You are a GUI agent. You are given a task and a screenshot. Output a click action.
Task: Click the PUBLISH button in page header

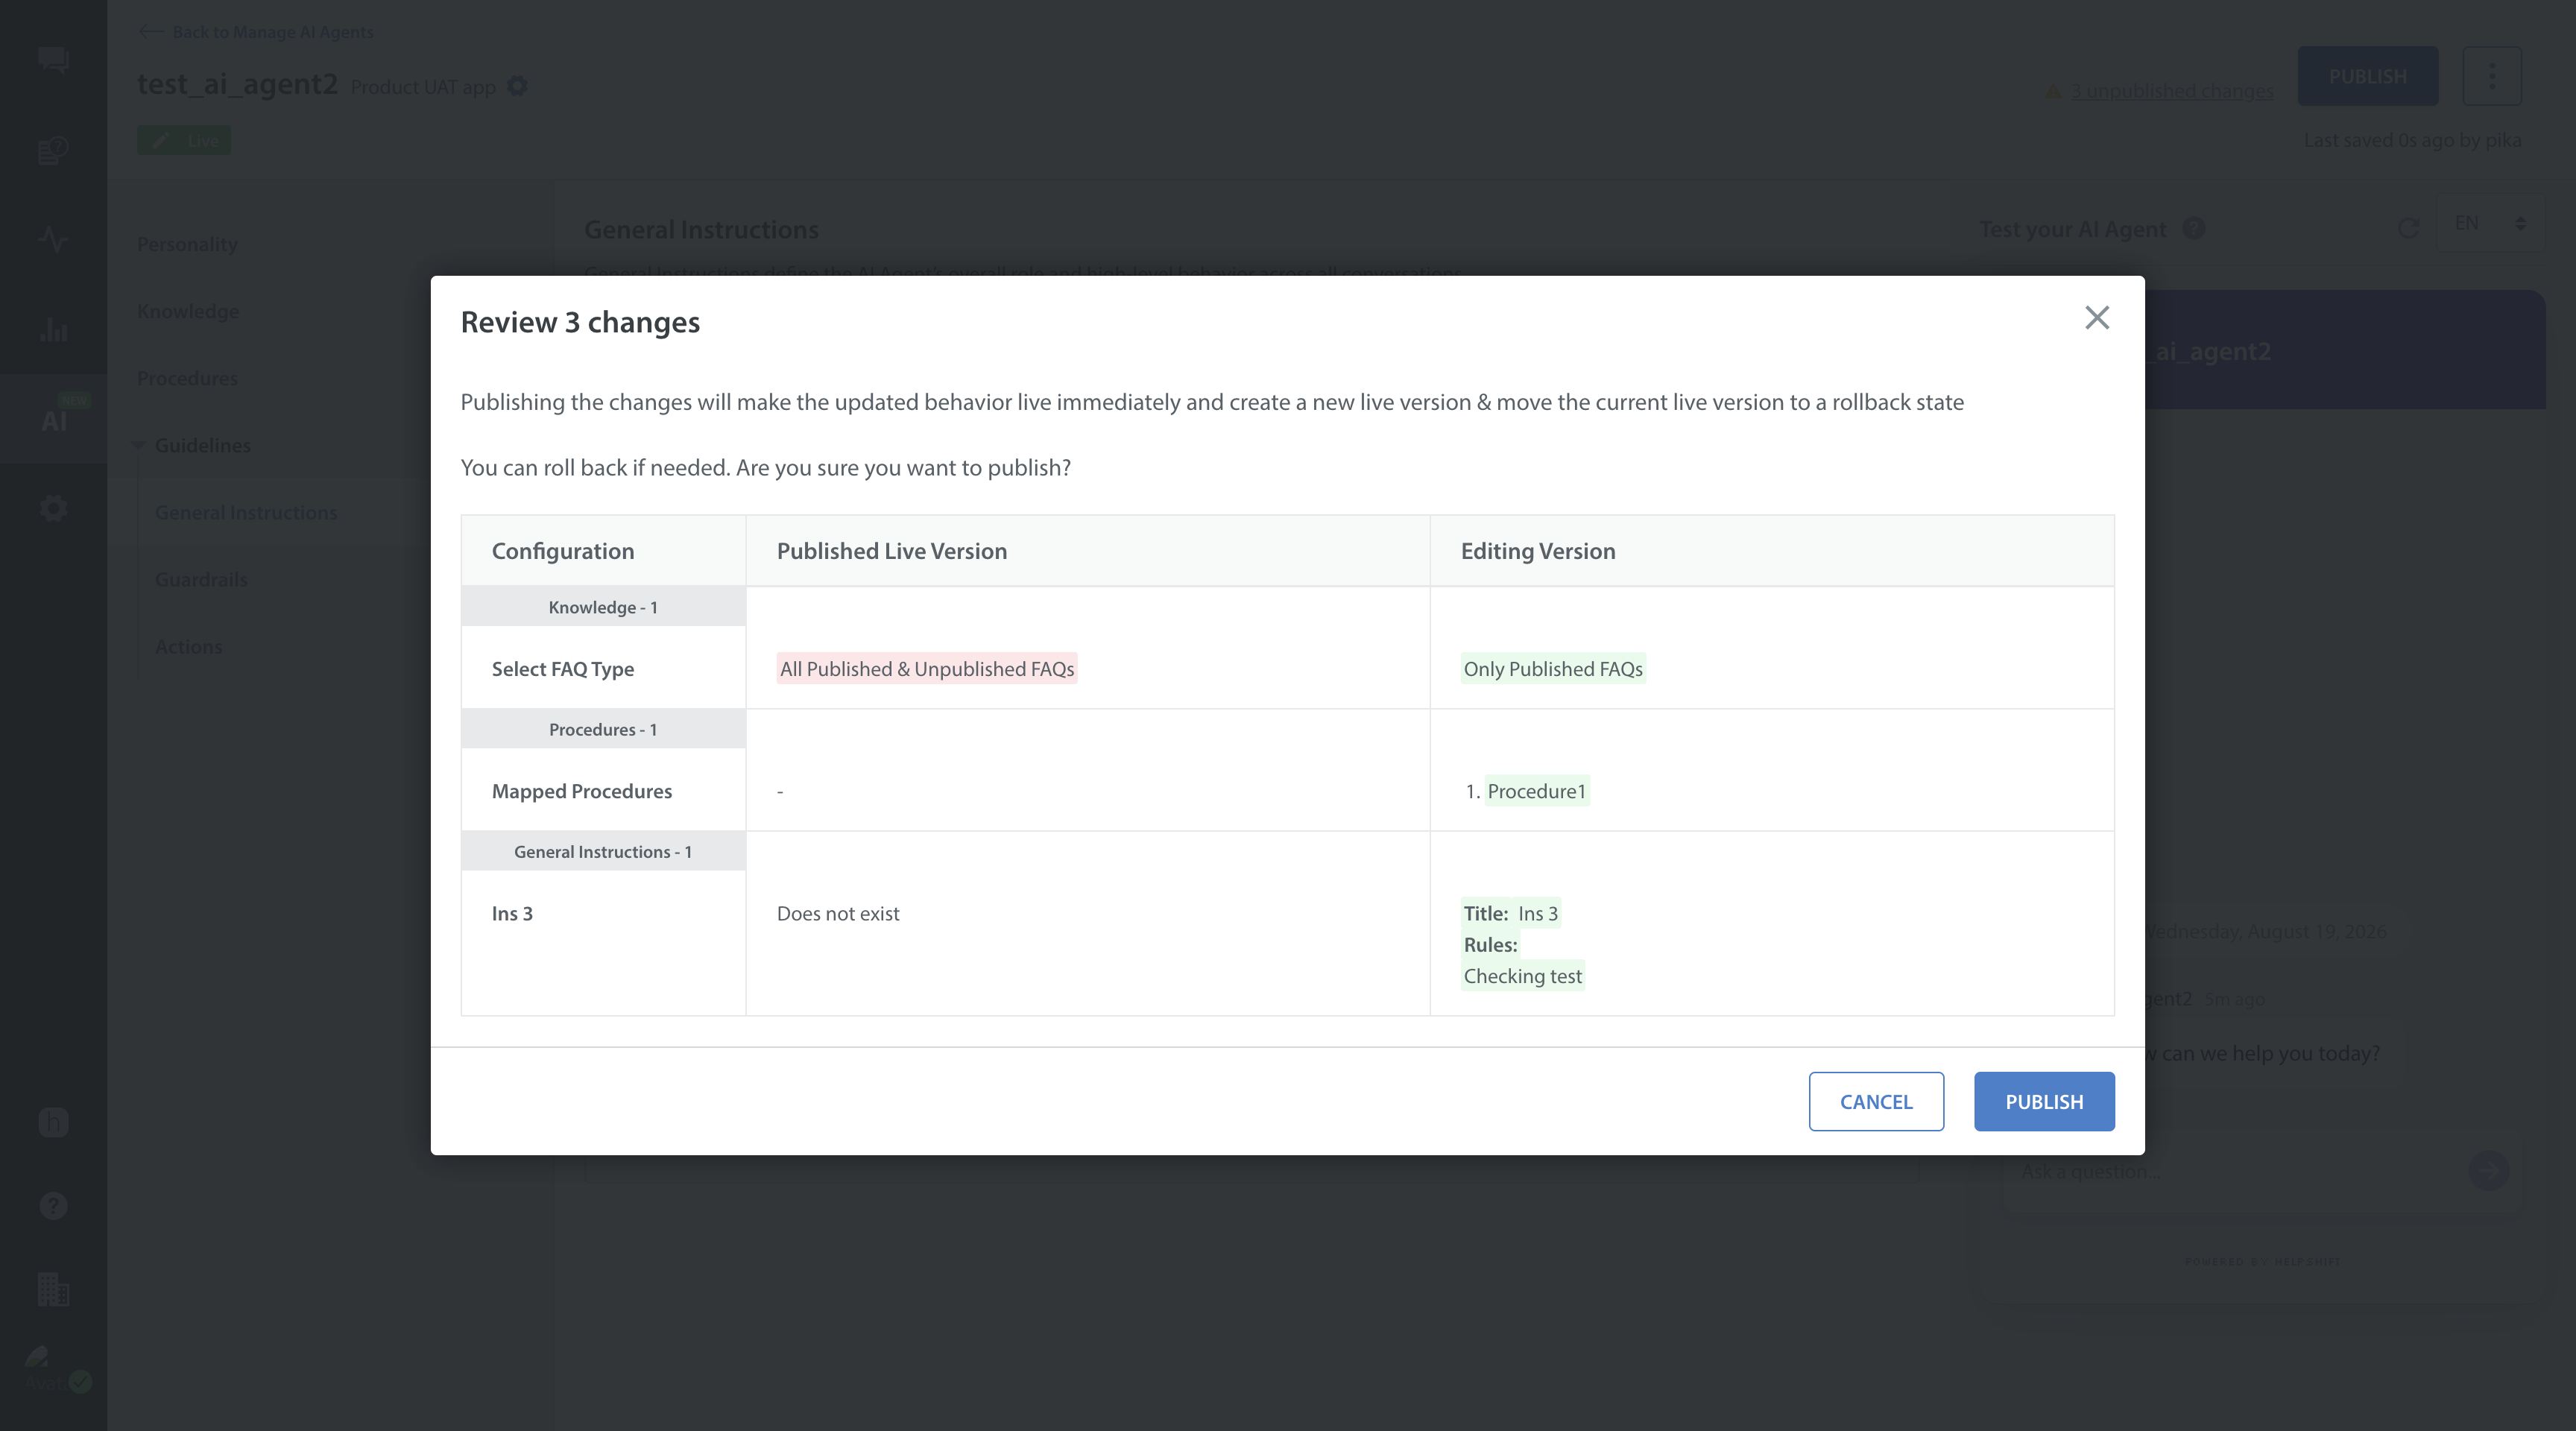click(2367, 76)
